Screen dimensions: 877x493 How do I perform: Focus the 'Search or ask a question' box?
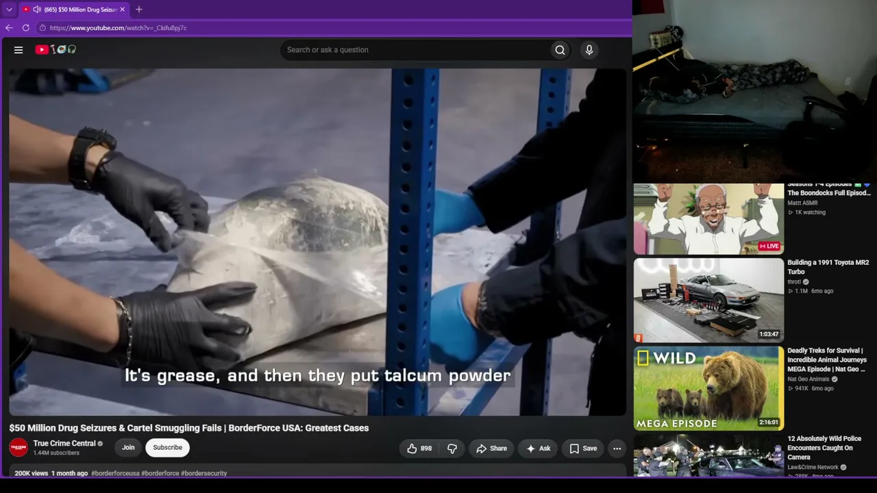click(x=415, y=50)
